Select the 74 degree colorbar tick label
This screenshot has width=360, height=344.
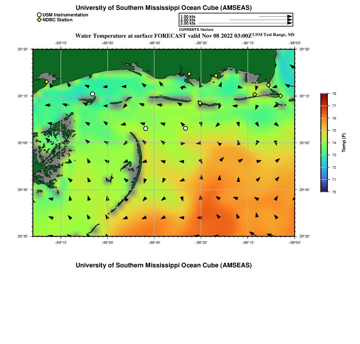click(334, 143)
